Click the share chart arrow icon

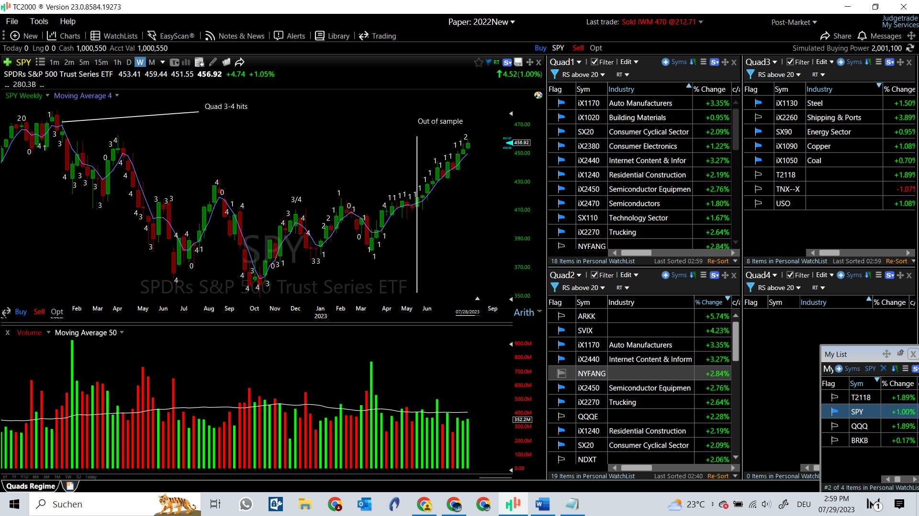240,62
